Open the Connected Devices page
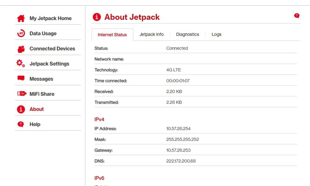The image size is (310, 186). coord(52,49)
